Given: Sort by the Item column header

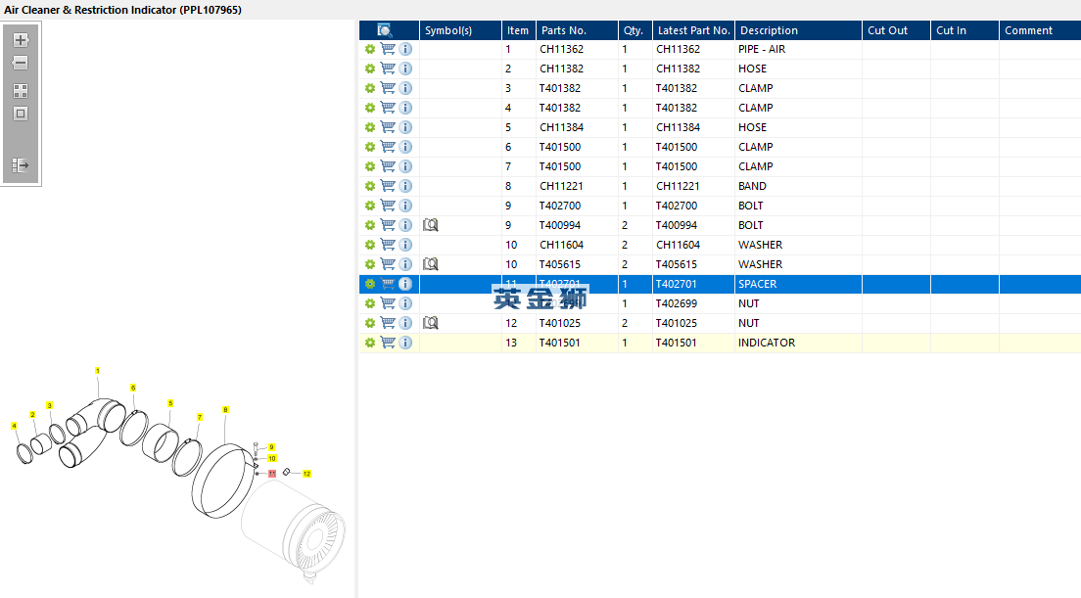Looking at the screenshot, I should click(519, 30).
